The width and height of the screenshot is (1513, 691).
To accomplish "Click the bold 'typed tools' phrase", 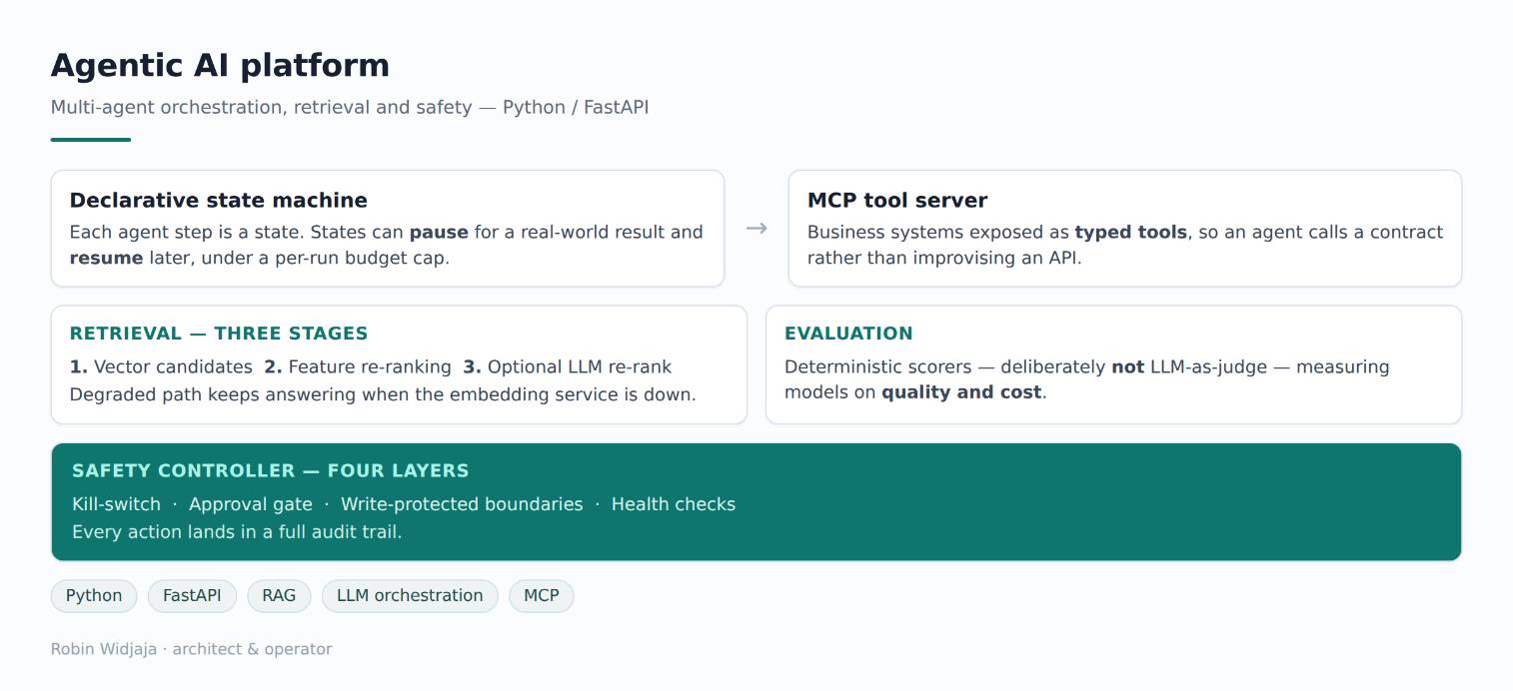I will coord(1131,232).
